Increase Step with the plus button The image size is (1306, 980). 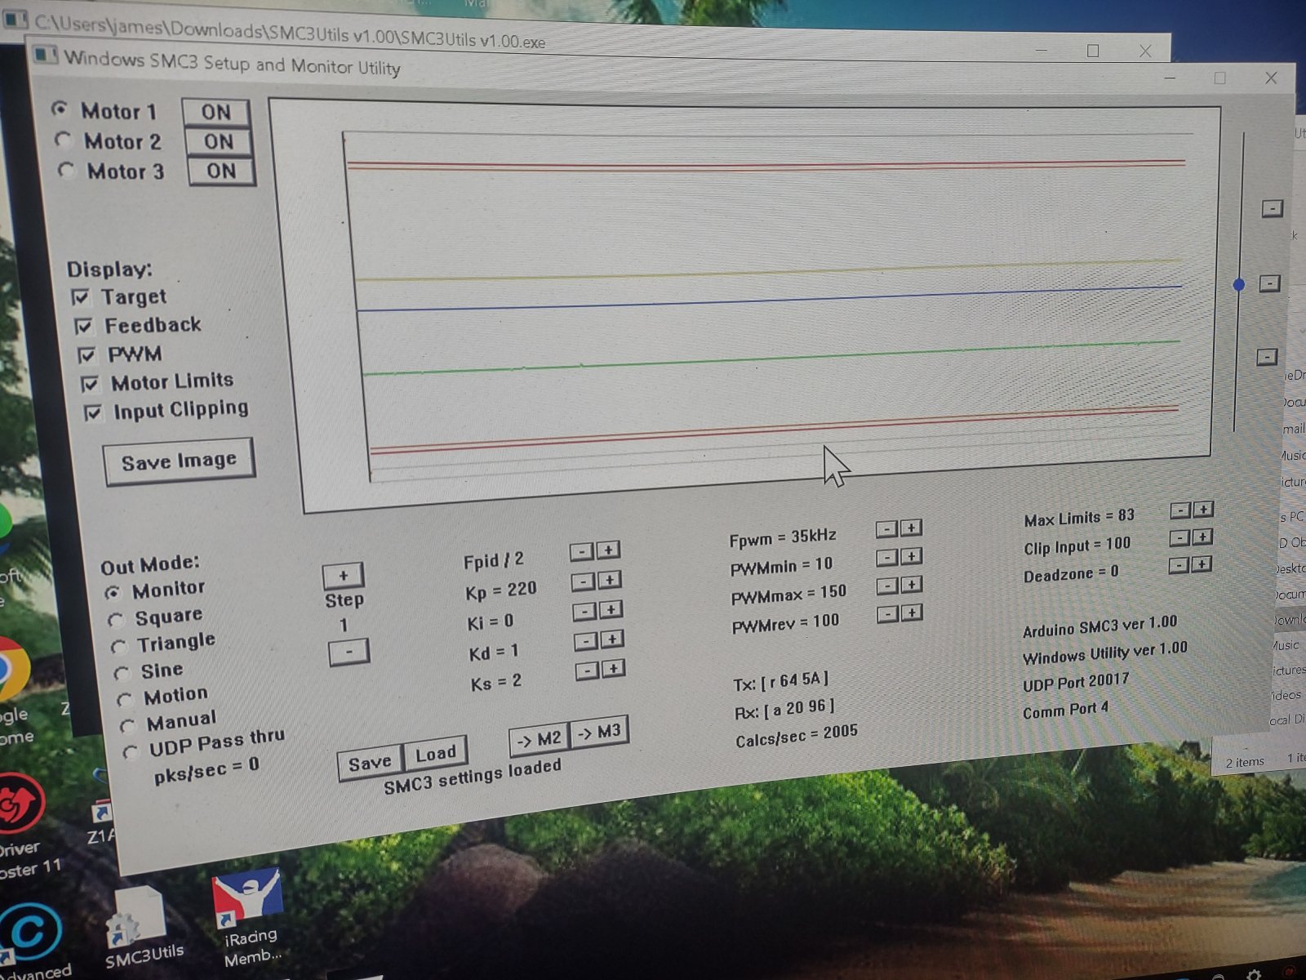click(x=343, y=576)
